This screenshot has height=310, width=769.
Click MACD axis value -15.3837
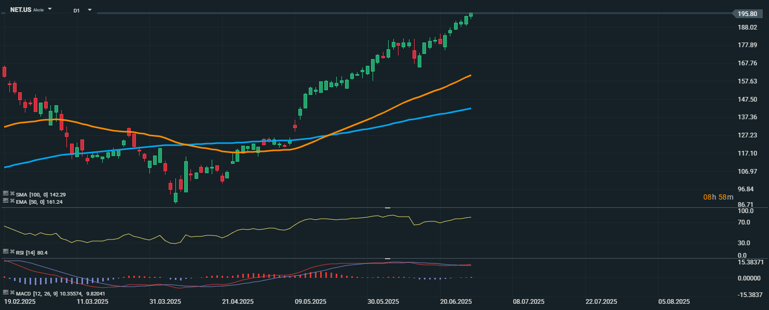[x=750, y=294]
